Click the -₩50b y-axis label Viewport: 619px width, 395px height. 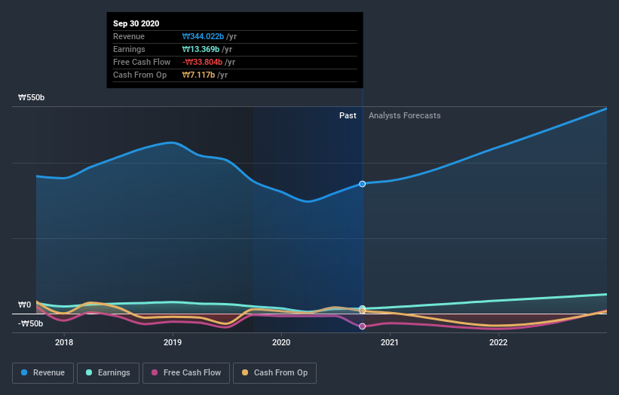pos(30,323)
